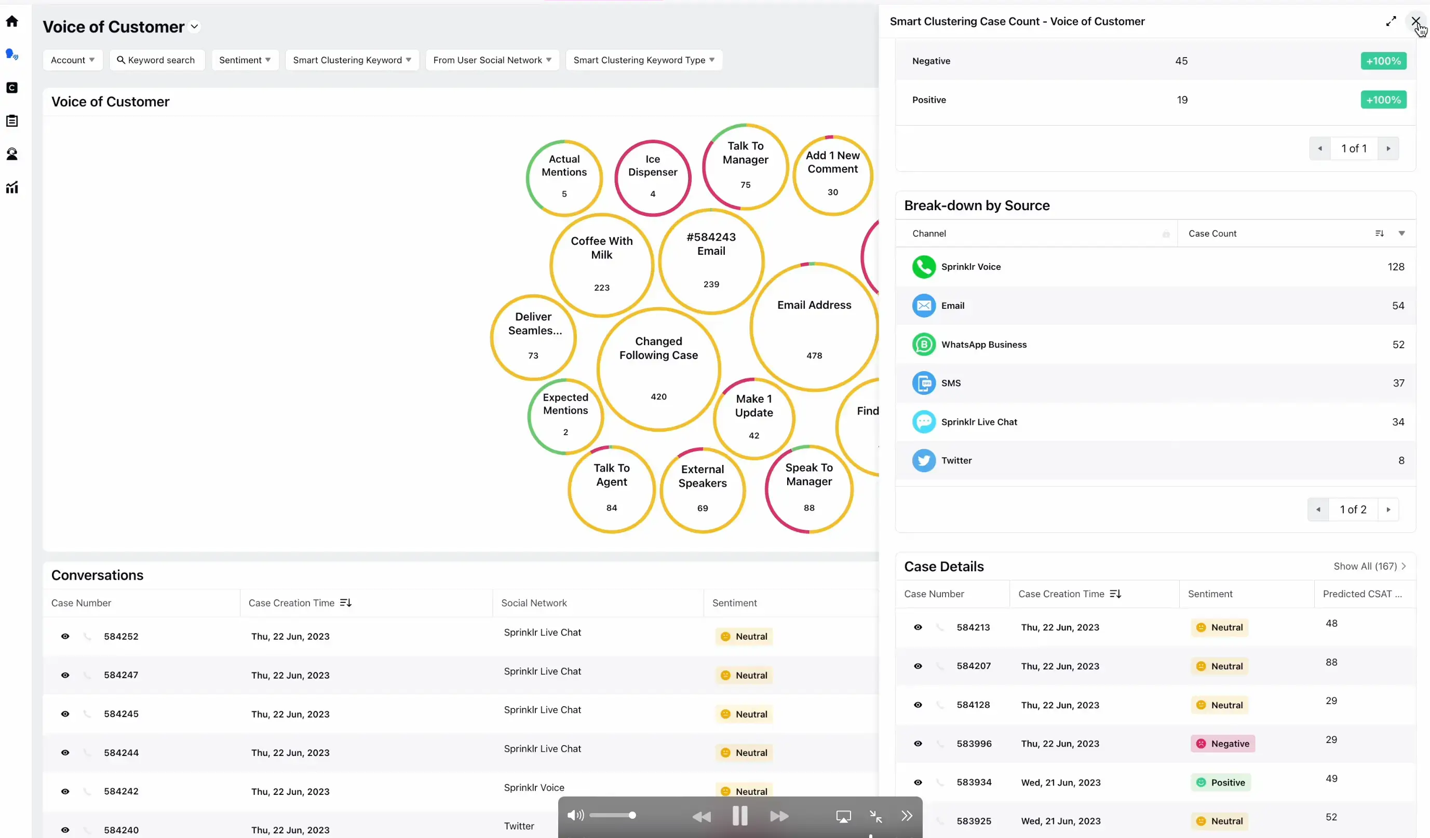Select the Voice of Customer sidebar icon

coord(12,54)
